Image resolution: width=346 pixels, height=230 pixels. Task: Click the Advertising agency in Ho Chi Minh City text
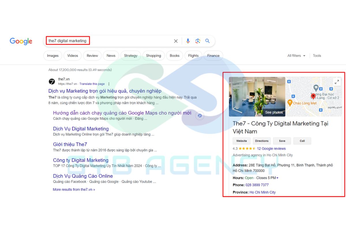[x=263, y=155]
